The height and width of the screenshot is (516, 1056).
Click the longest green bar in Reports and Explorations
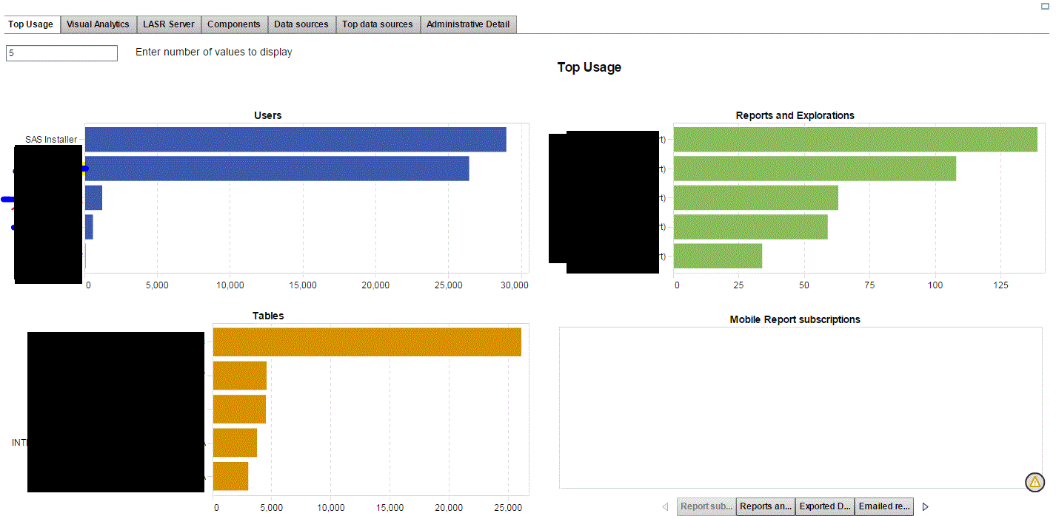click(x=855, y=140)
